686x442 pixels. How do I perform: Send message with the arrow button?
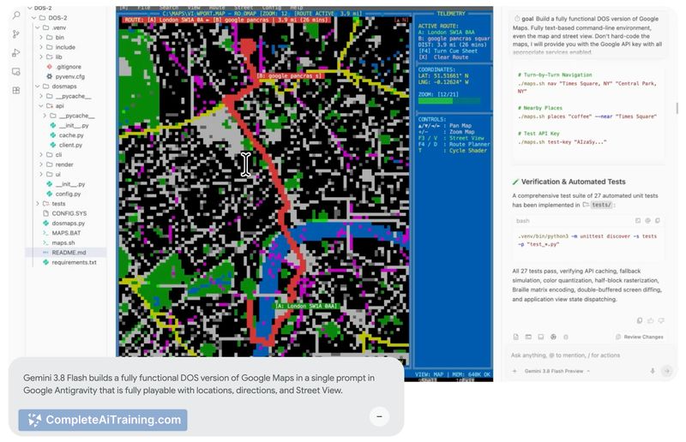tap(667, 371)
